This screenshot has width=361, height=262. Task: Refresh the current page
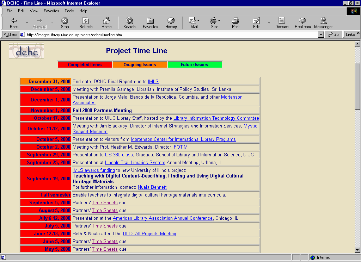pos(86,23)
